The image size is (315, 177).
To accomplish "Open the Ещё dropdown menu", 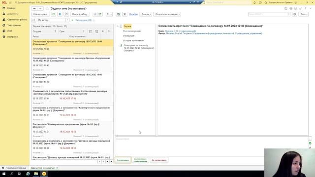I will coord(304,14).
